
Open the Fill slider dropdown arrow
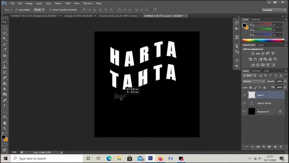click(285, 87)
